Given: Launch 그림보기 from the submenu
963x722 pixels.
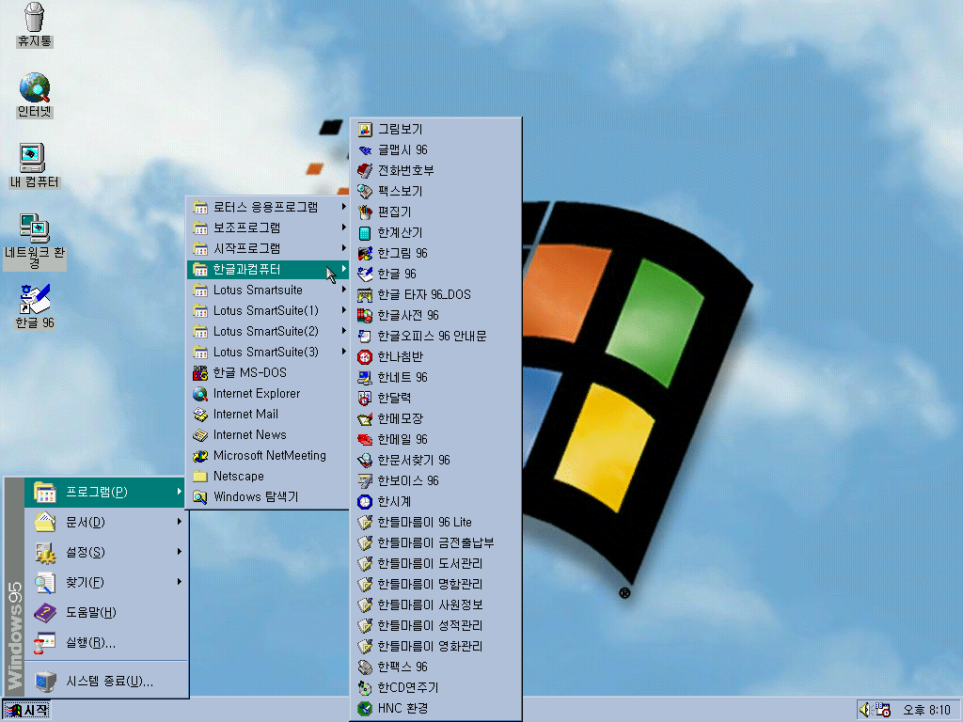Looking at the screenshot, I should (x=435, y=129).
